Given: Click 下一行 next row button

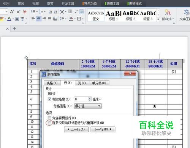Looking at the screenshot, I should 103,129.
